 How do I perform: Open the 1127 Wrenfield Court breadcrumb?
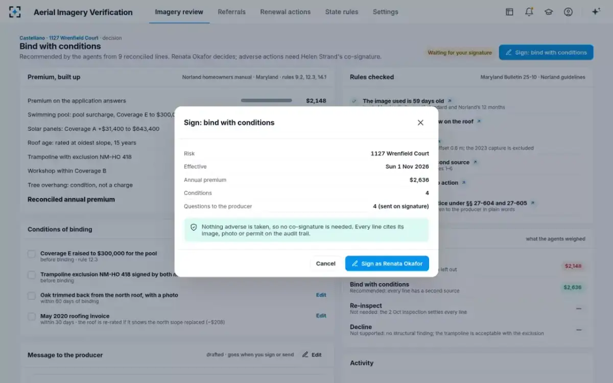74,38
